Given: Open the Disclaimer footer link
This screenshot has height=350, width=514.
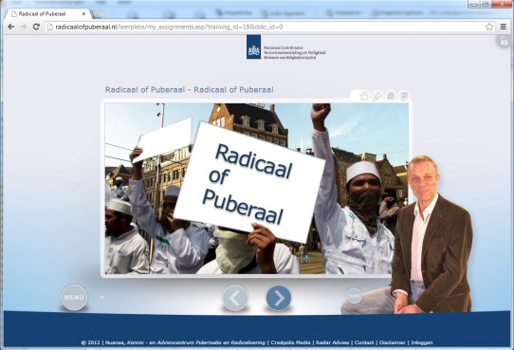Looking at the screenshot, I should [x=393, y=342].
